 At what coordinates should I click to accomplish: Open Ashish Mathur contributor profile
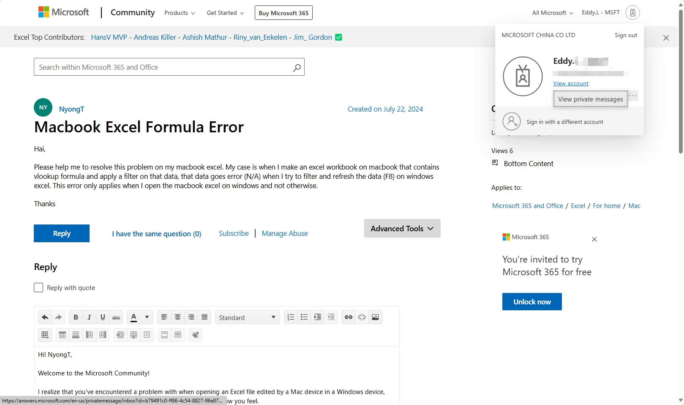pyautogui.click(x=205, y=37)
